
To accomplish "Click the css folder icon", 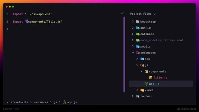I will 142,59.
